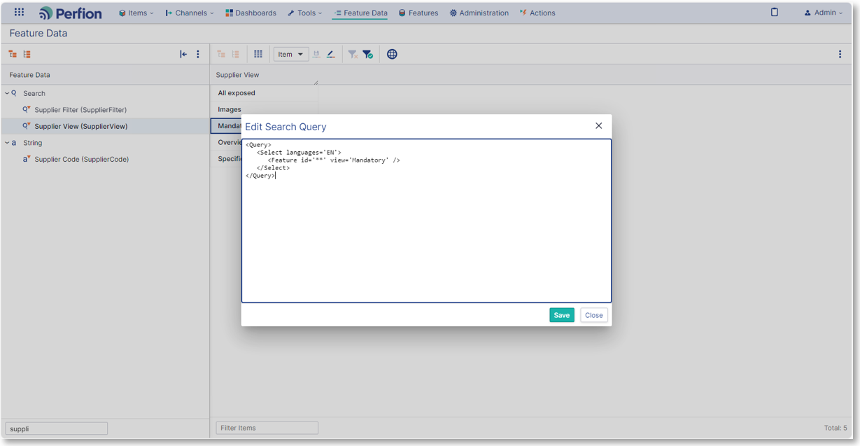Click expand tree icon in left panel toolbar

[13, 54]
